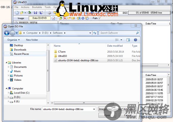Click the File name text field
Viewport: 173px width, 122px height.
tap(67, 109)
